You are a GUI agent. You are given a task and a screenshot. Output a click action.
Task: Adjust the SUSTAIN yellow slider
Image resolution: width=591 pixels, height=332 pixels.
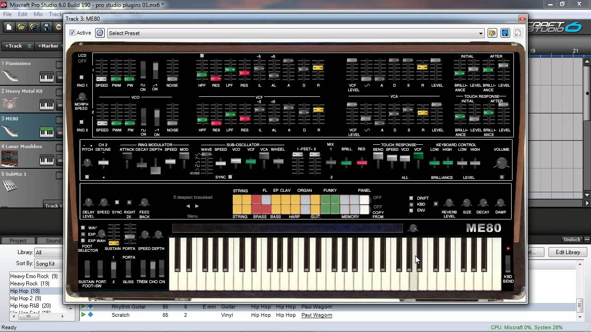coord(114,243)
